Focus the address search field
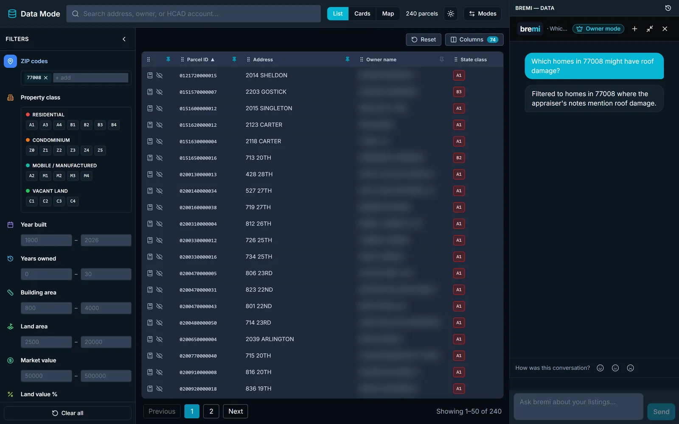The width and height of the screenshot is (679, 424). tap(194, 14)
